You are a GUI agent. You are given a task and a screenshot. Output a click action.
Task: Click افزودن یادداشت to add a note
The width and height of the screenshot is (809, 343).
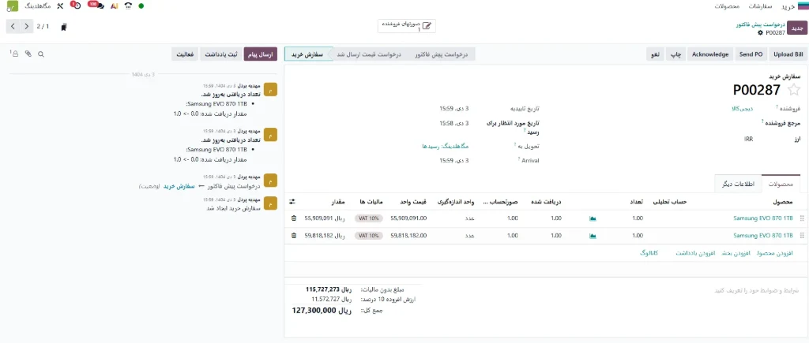pyautogui.click(x=695, y=253)
